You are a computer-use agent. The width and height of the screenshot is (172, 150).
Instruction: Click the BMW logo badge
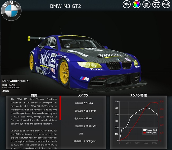pos(11,11)
